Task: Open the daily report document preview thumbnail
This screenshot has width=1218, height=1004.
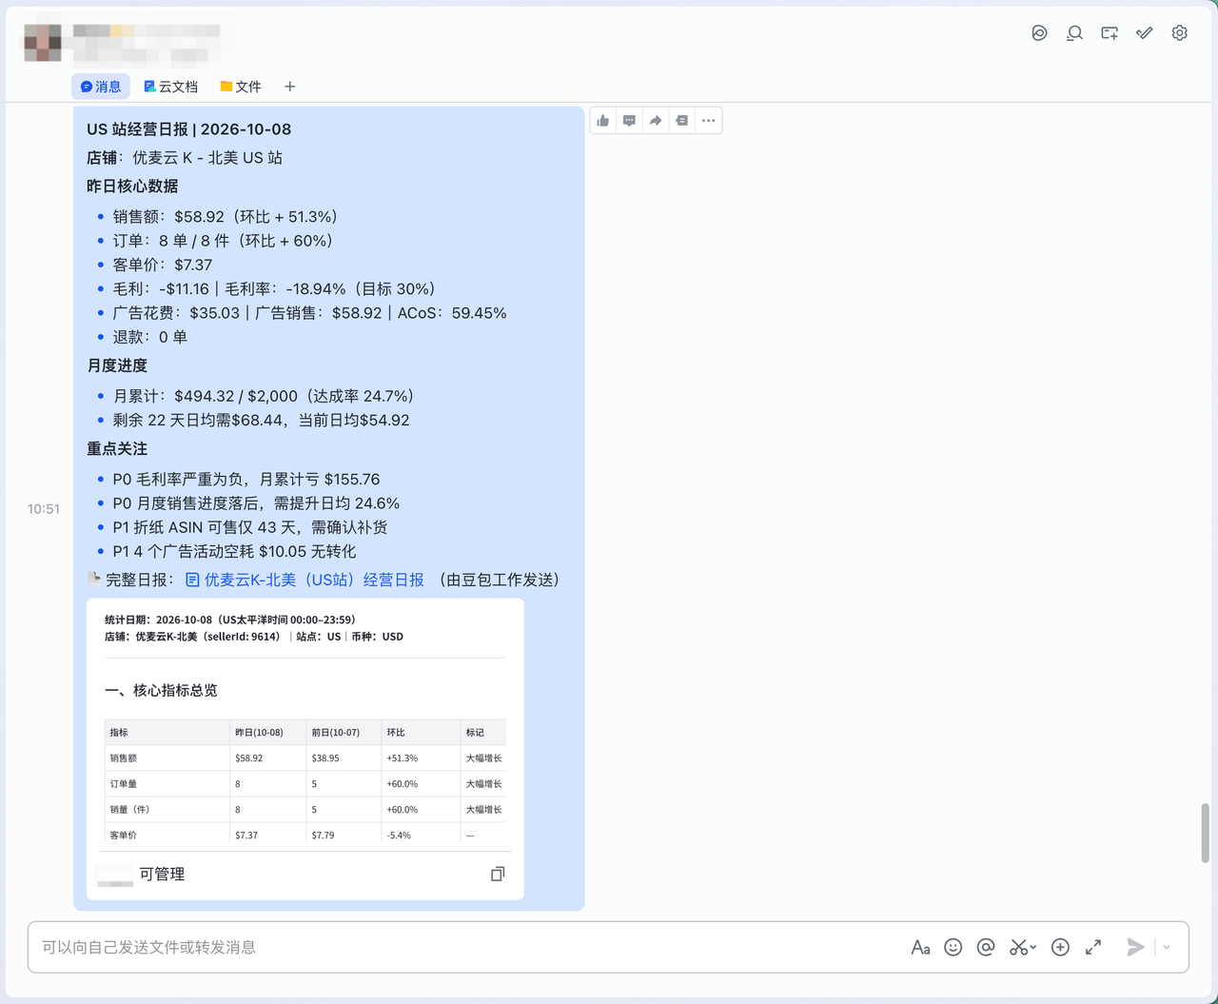Action: click(x=305, y=724)
